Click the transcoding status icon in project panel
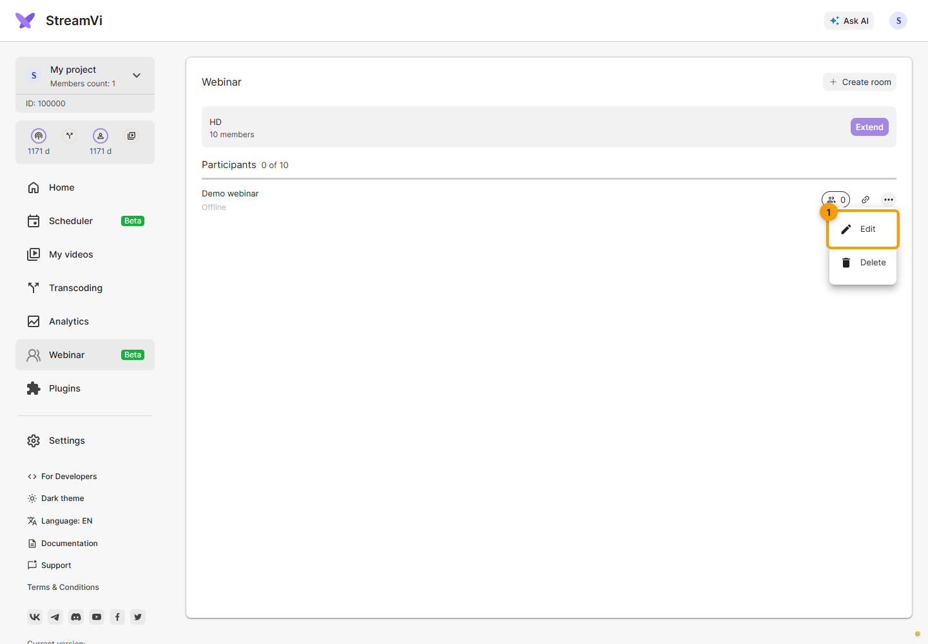This screenshot has width=928, height=644. point(70,136)
